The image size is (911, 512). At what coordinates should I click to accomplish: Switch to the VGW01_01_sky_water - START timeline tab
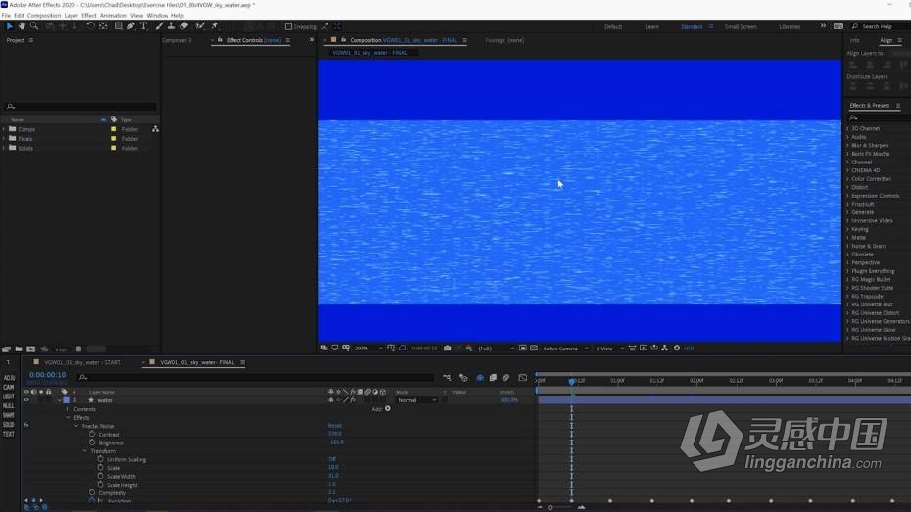tap(82, 362)
